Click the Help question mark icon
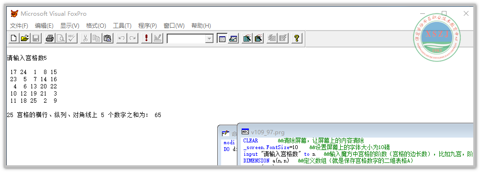This screenshot has height=172, width=480. point(296,38)
